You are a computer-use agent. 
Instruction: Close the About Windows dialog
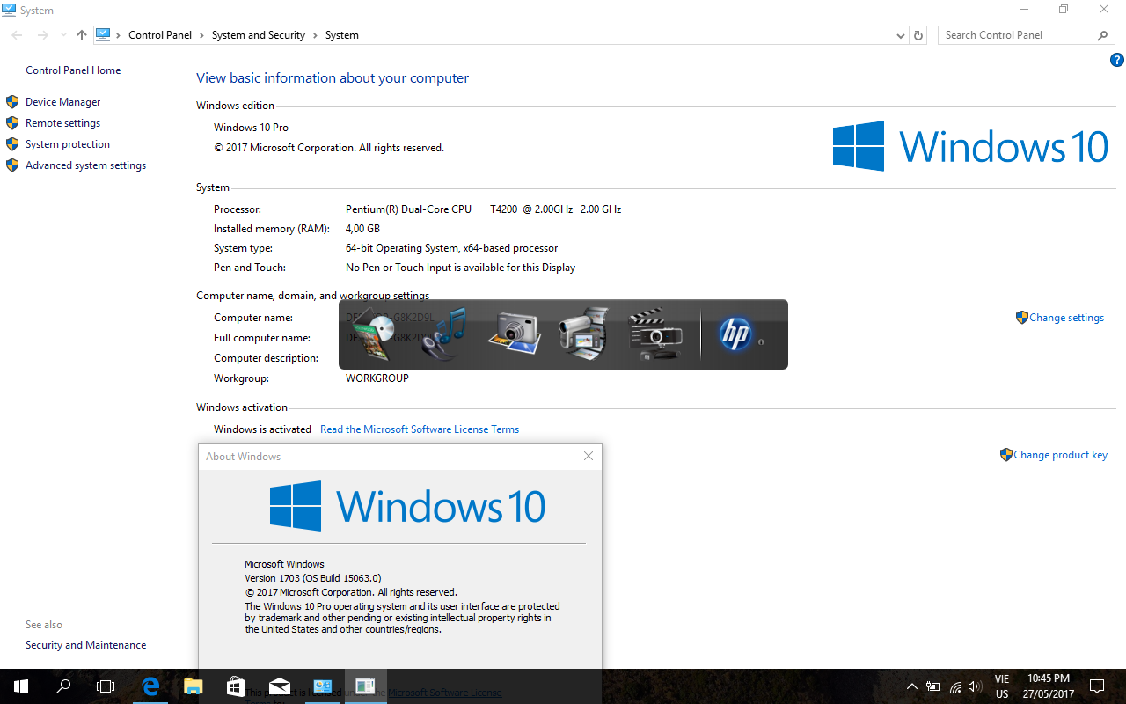coord(589,456)
